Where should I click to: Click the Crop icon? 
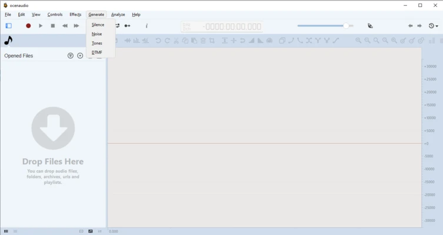click(212, 41)
